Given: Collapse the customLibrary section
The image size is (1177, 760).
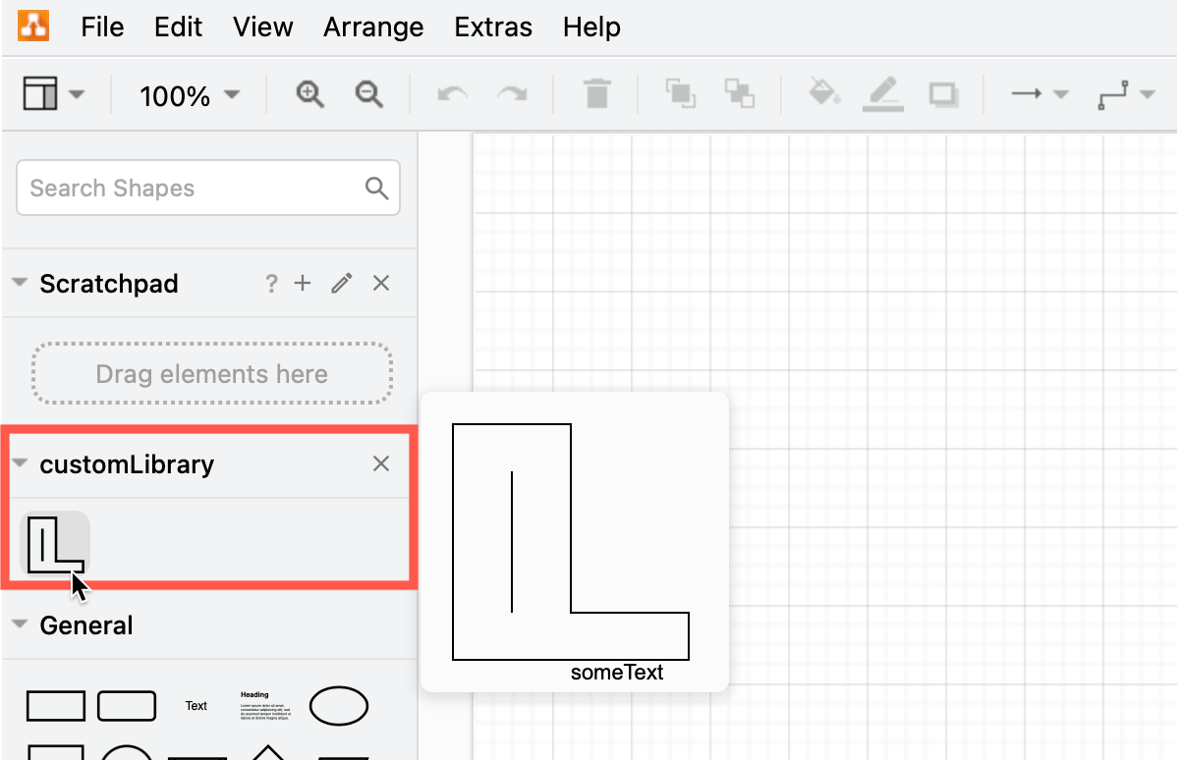Looking at the screenshot, I should click(x=19, y=463).
